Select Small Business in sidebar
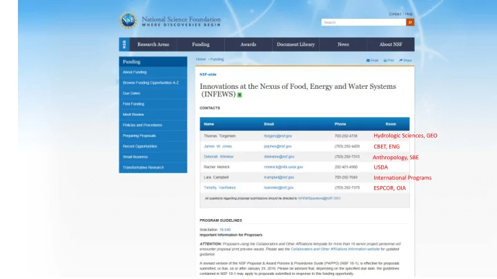 coord(153,157)
